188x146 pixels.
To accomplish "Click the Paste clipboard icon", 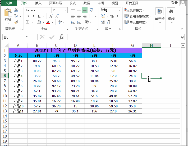I will 8,12.
